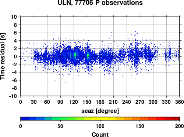The image size is (184, 137).
Task: Click the x-axis tick label 90
Action: click(60, 102)
